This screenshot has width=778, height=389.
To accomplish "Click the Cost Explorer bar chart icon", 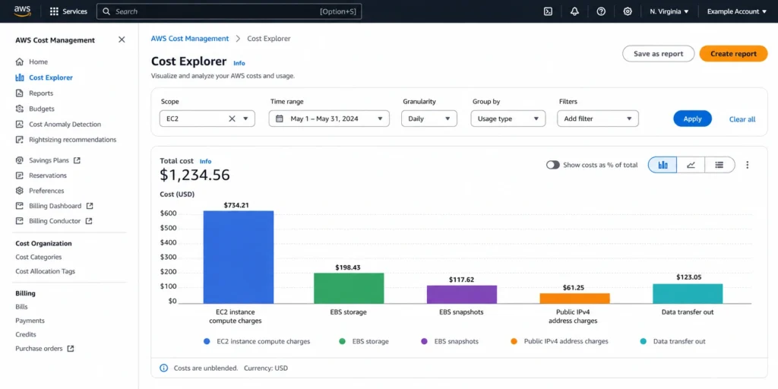I will [20, 77].
